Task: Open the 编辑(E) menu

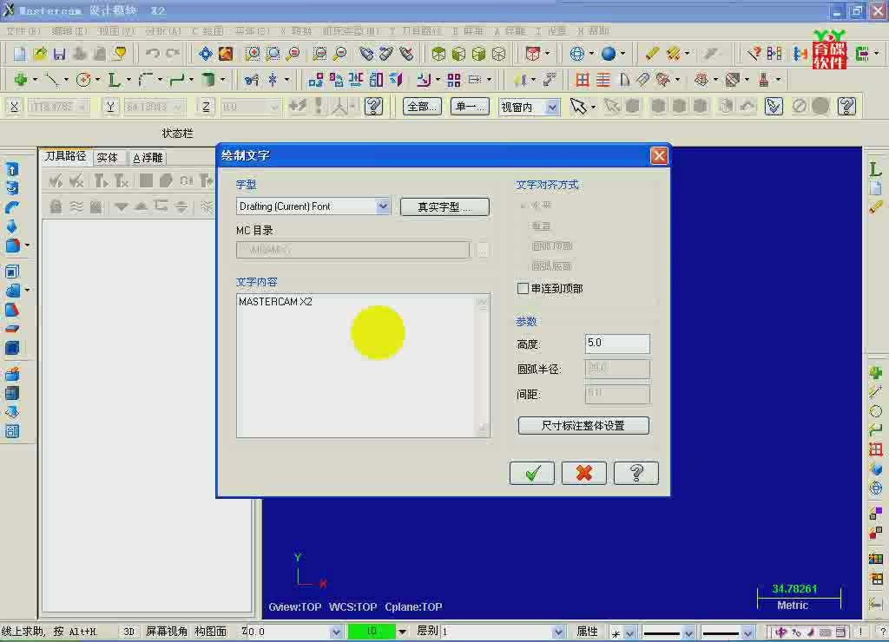Action: pyautogui.click(x=69, y=30)
